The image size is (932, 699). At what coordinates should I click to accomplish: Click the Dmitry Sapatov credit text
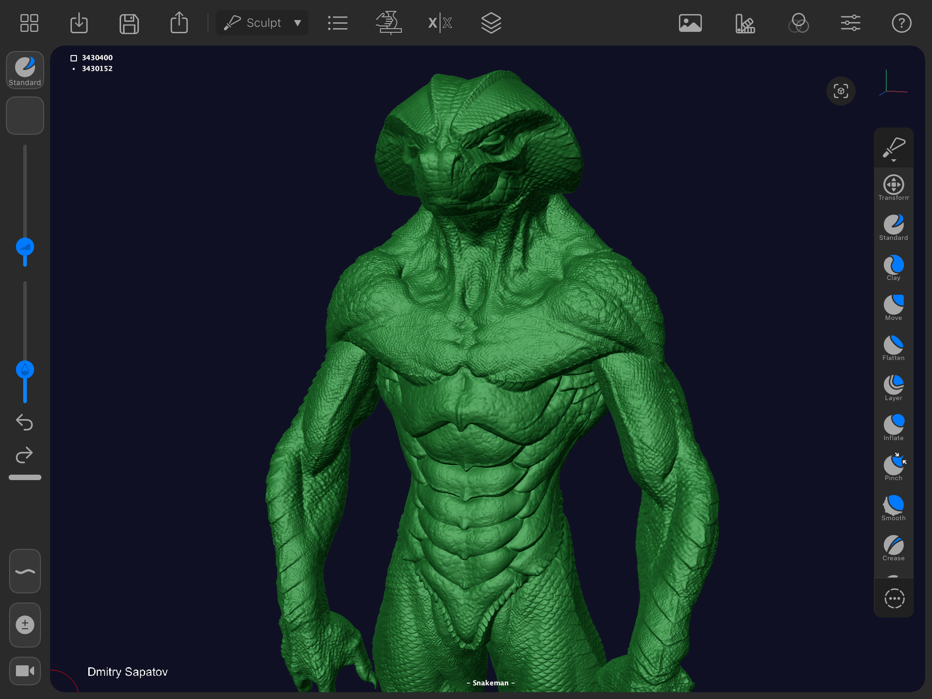pyautogui.click(x=127, y=672)
